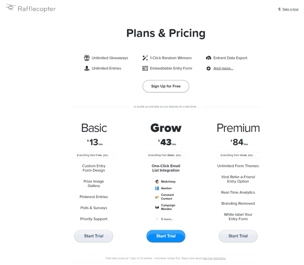Click the Mailchimp logo icon
This screenshot has width=304, height=265.
[157, 182]
